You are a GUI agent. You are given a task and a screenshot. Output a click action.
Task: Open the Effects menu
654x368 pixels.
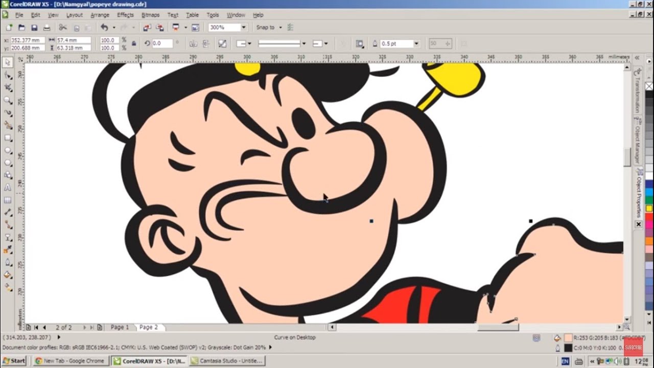[125, 15]
